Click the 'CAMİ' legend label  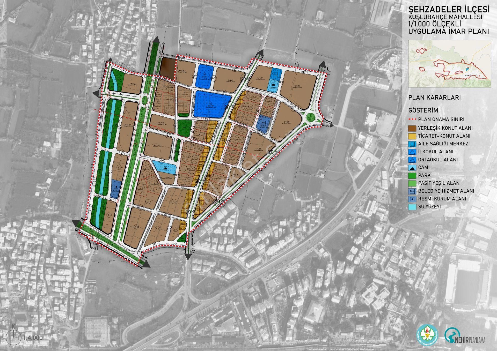tap(424, 168)
